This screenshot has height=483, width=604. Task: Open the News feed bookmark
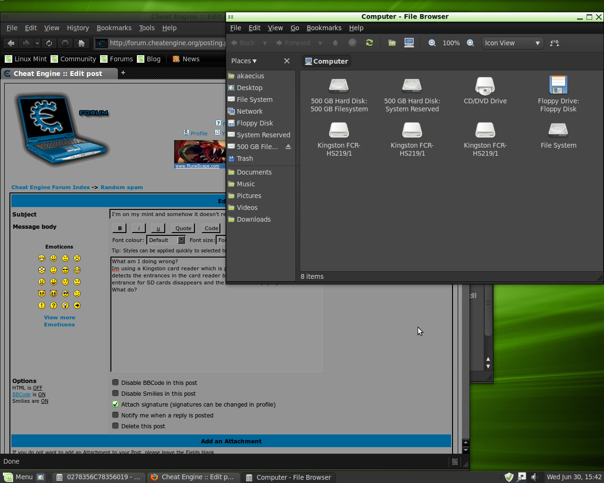coord(186,59)
